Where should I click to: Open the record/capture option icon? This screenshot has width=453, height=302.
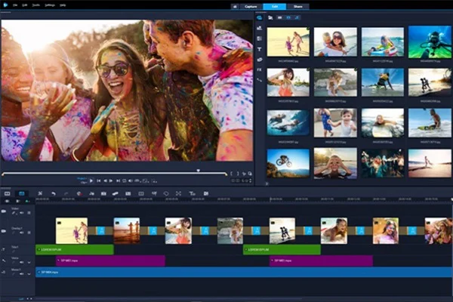click(79, 193)
